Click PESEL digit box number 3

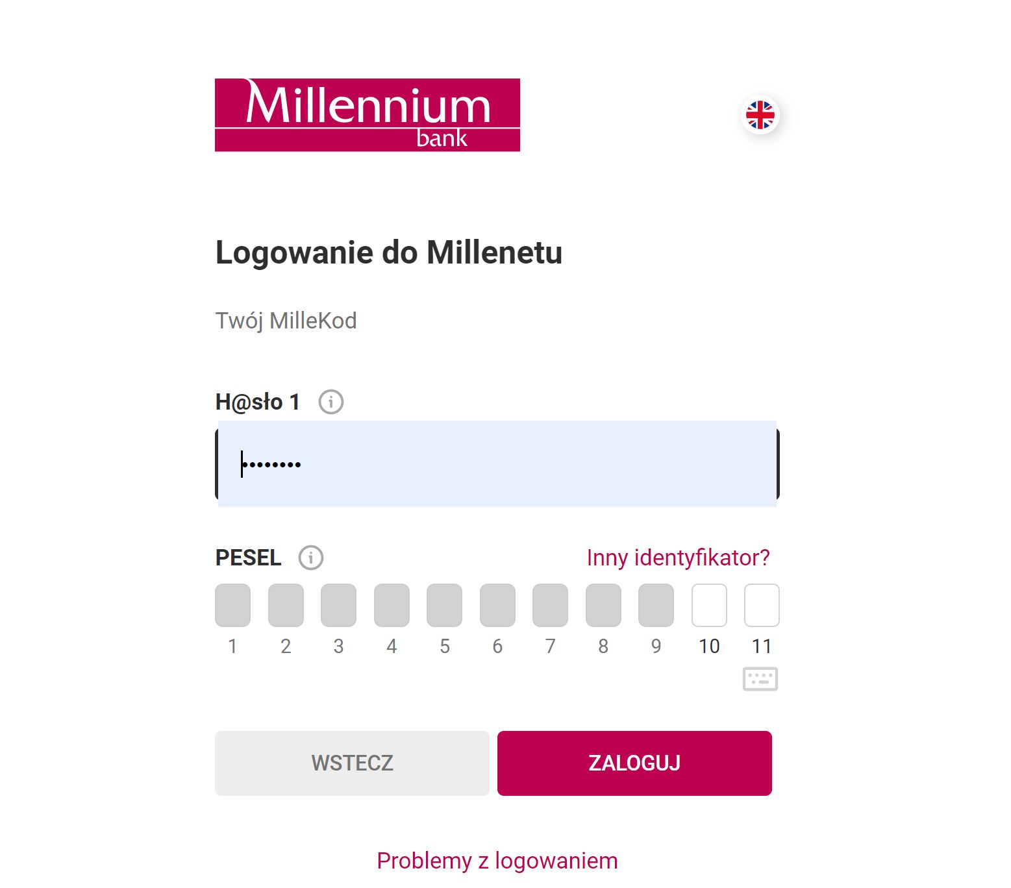(x=339, y=604)
